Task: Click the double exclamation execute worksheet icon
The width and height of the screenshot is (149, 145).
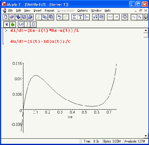Action: coord(33,25)
